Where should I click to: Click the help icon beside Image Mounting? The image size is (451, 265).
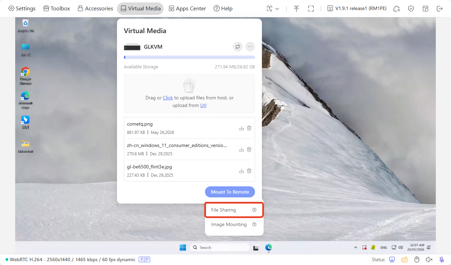click(254, 224)
